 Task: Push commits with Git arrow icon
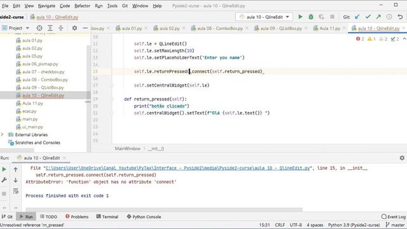click(378, 17)
